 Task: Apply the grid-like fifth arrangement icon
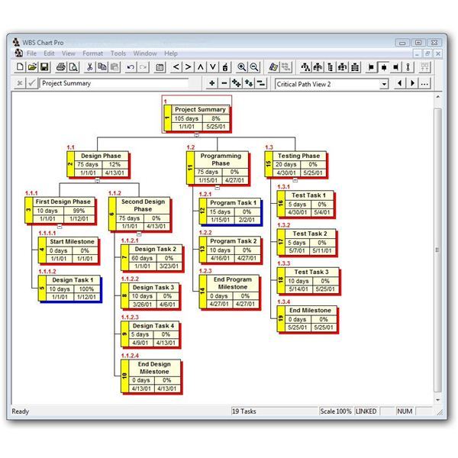click(355, 67)
